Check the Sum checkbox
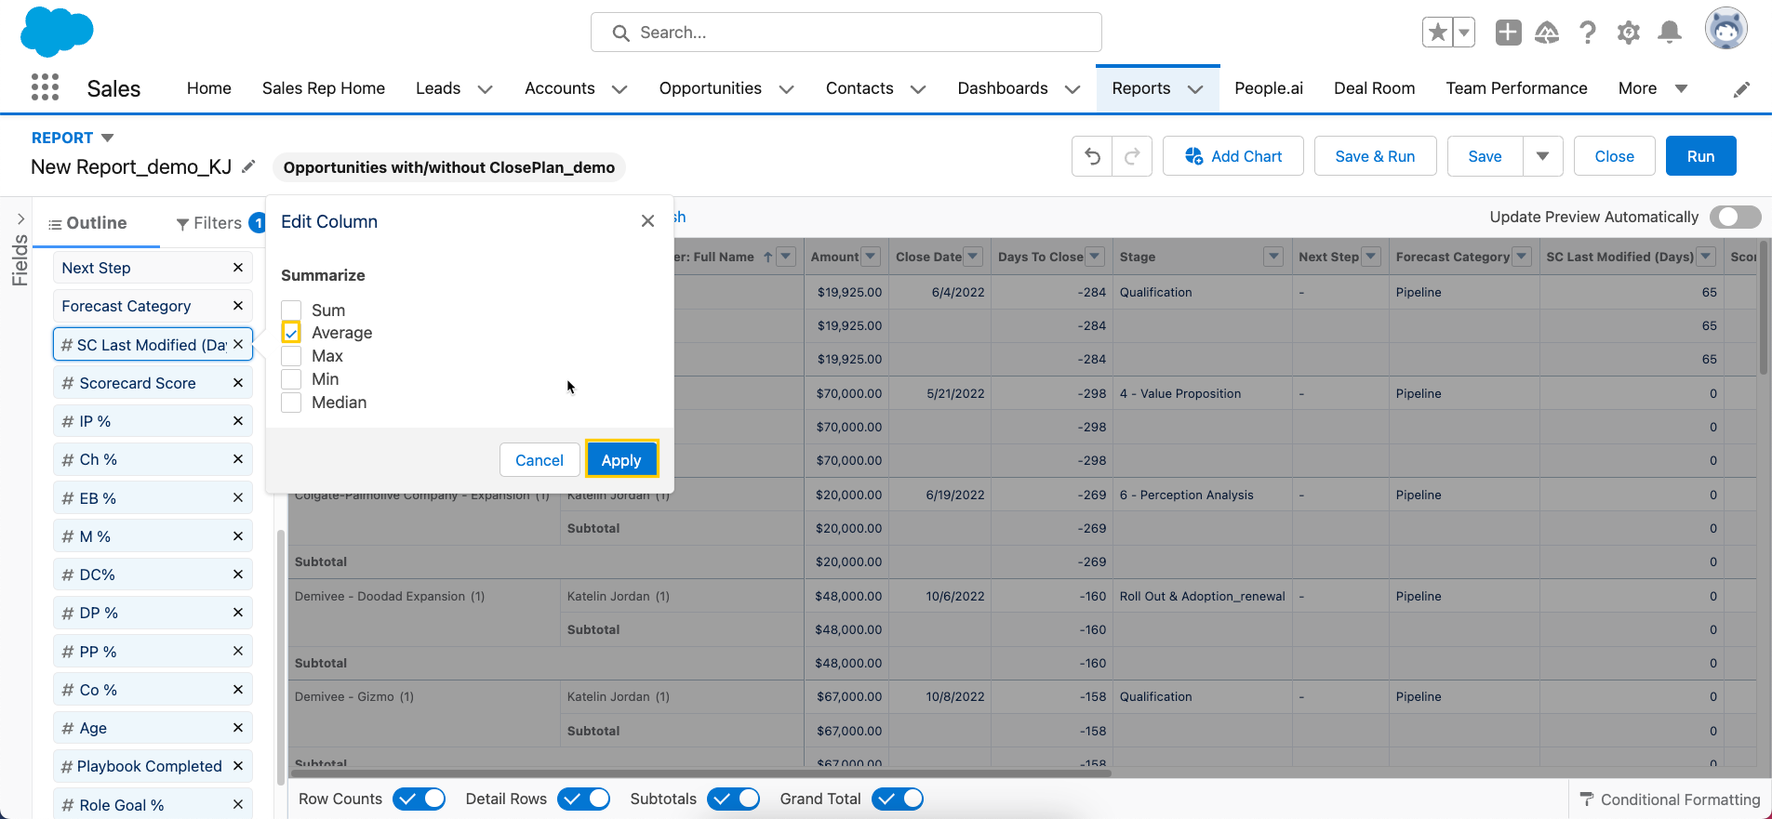Image resolution: width=1772 pixels, height=819 pixels. tap(291, 310)
